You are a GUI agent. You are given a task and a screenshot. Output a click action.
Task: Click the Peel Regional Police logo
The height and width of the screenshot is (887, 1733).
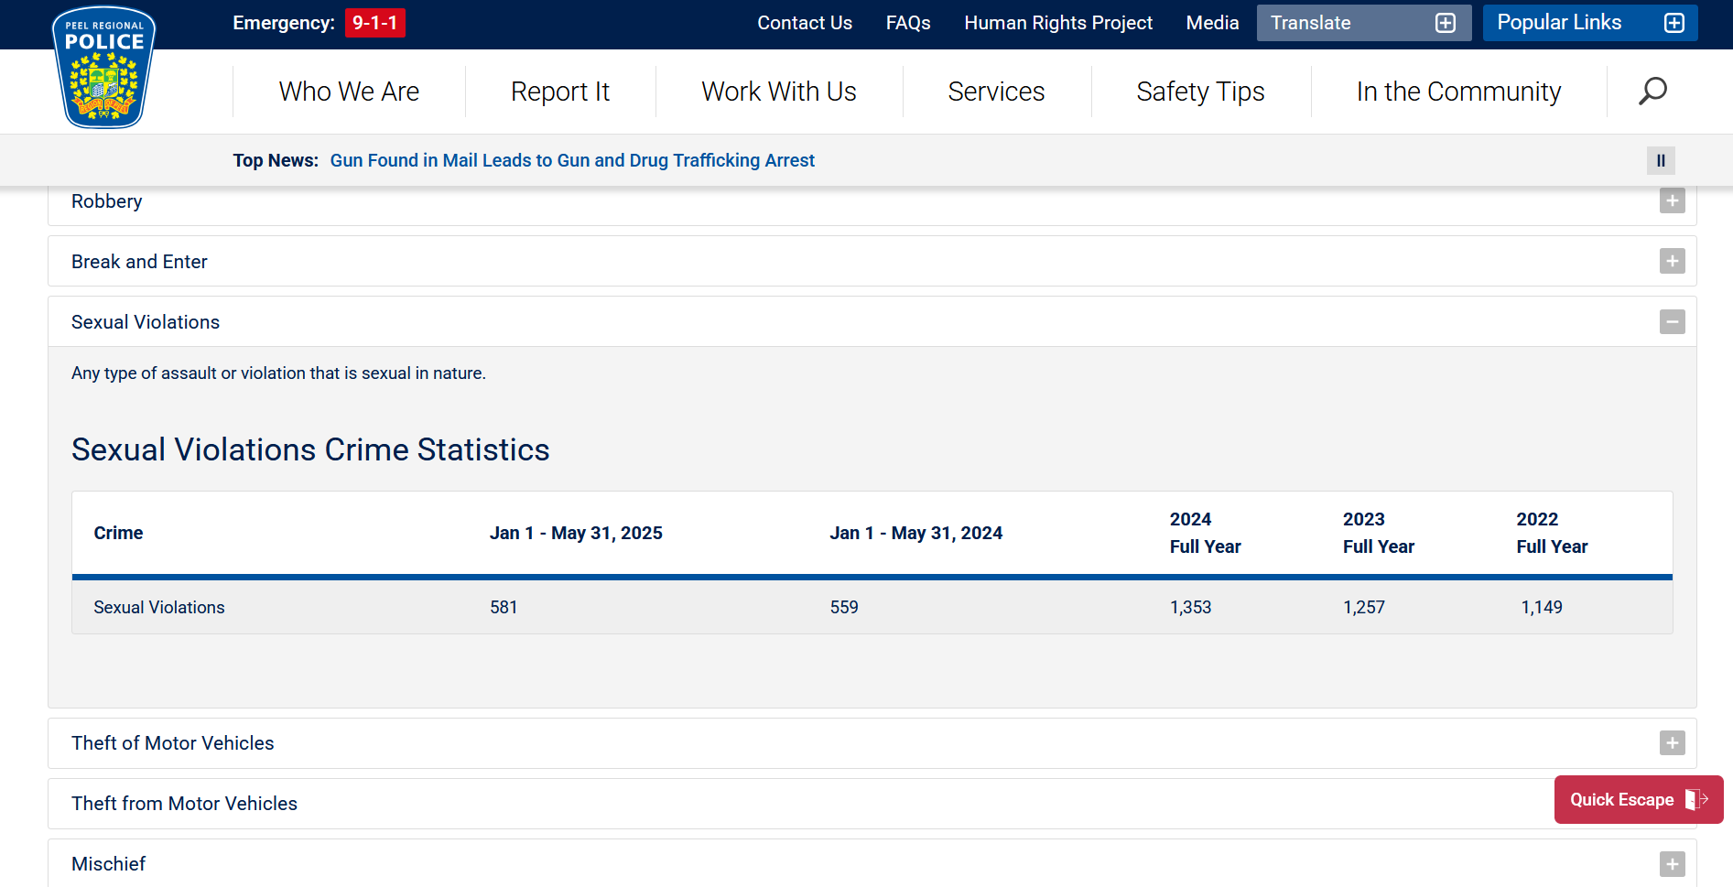[104, 67]
